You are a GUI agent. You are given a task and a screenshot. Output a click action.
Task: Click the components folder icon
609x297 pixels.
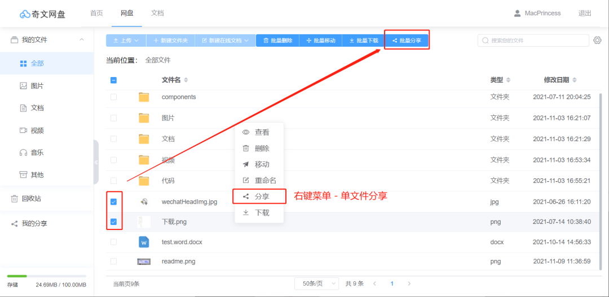click(x=144, y=97)
